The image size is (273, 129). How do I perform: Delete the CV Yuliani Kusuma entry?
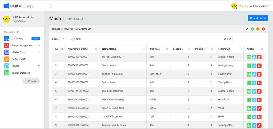point(259,117)
